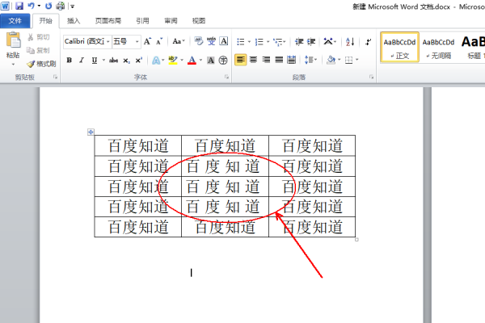Apply character border (boxed A)

click(224, 41)
